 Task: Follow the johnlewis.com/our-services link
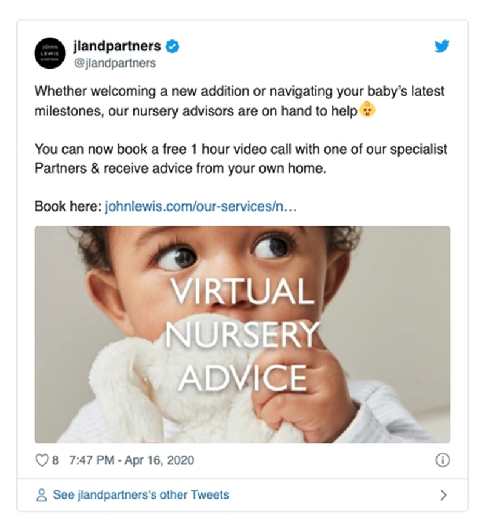click(201, 206)
